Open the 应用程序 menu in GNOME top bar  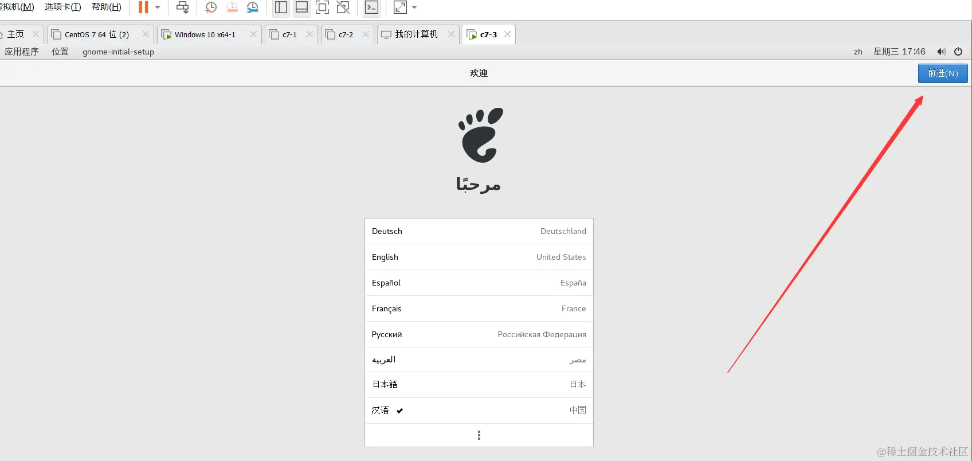(22, 52)
